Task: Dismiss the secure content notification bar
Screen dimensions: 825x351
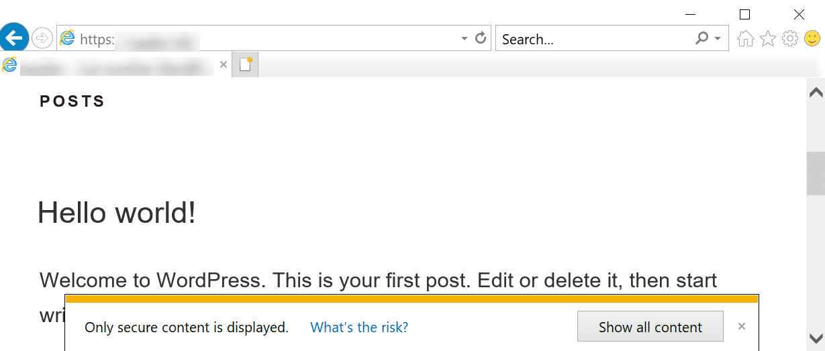Action: [742, 327]
